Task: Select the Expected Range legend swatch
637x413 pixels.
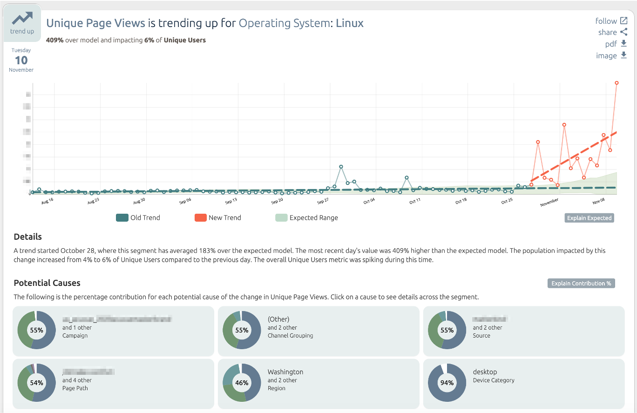Action: [281, 217]
